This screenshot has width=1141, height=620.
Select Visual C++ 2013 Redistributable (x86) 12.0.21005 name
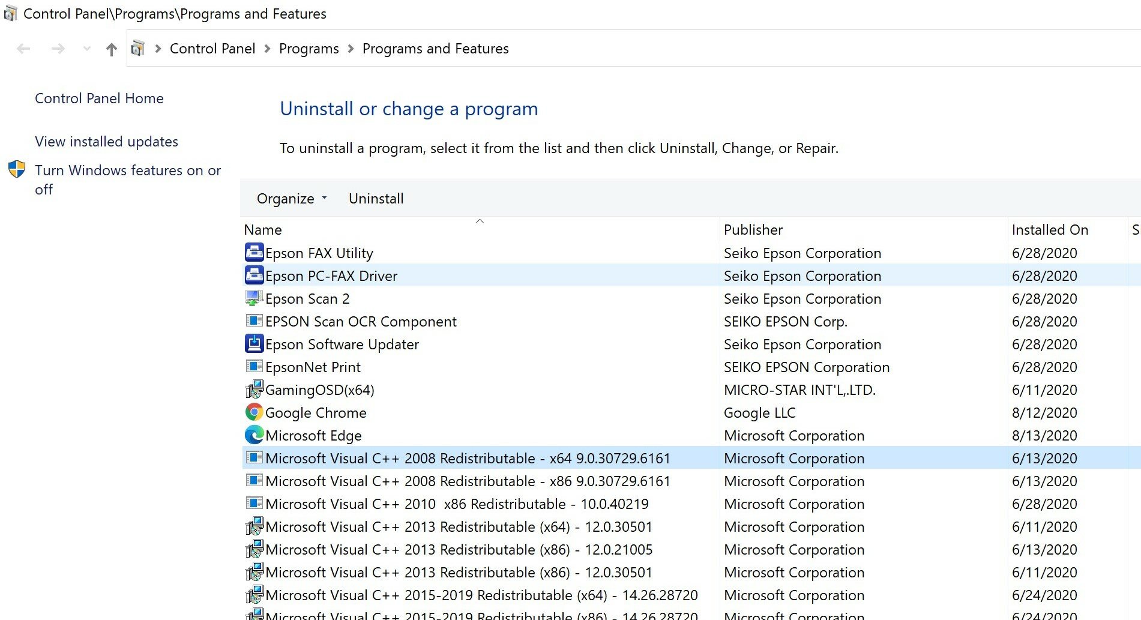click(x=459, y=550)
